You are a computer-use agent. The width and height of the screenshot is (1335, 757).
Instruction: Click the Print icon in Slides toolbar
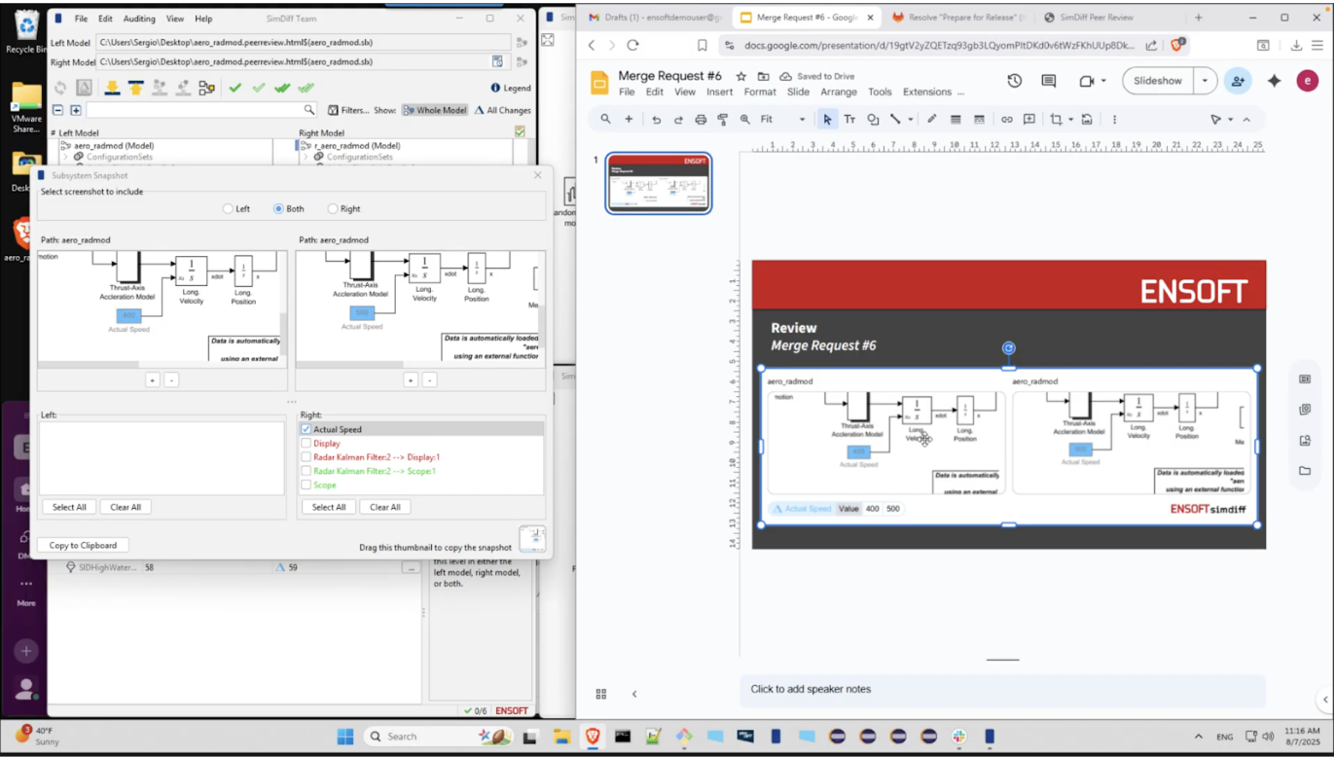[701, 120]
